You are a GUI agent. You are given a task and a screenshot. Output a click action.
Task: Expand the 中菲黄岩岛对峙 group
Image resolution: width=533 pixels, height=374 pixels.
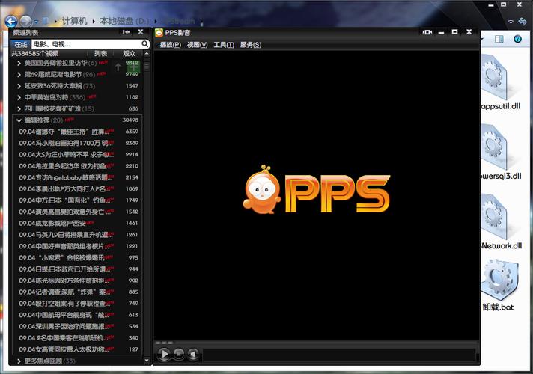(x=19, y=98)
